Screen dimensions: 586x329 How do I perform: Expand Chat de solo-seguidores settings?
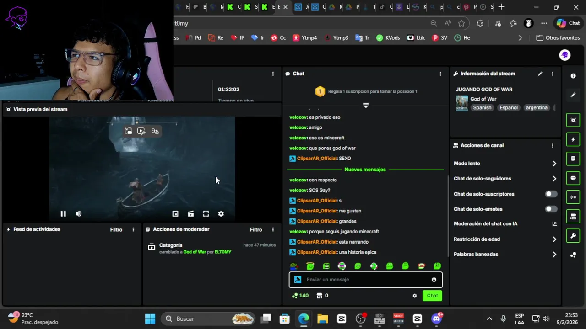[x=505, y=179]
